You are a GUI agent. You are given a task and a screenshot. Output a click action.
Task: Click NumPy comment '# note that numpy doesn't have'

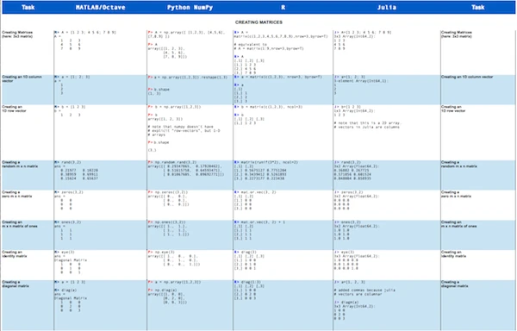(180, 127)
